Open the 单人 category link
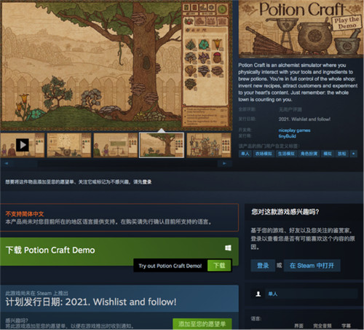 [273, 294]
